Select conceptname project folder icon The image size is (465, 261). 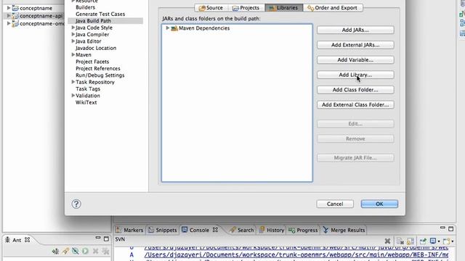[15, 8]
